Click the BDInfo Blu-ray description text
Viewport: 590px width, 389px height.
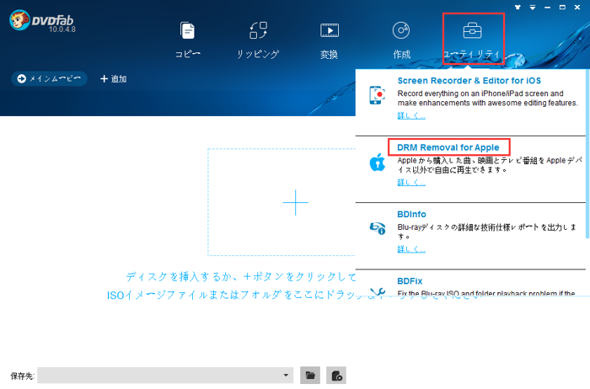click(487, 232)
